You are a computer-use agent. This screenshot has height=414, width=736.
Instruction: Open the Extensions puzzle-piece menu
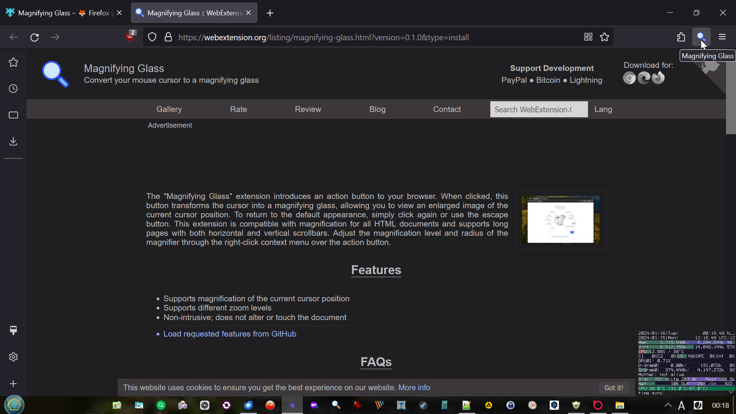coord(681,37)
